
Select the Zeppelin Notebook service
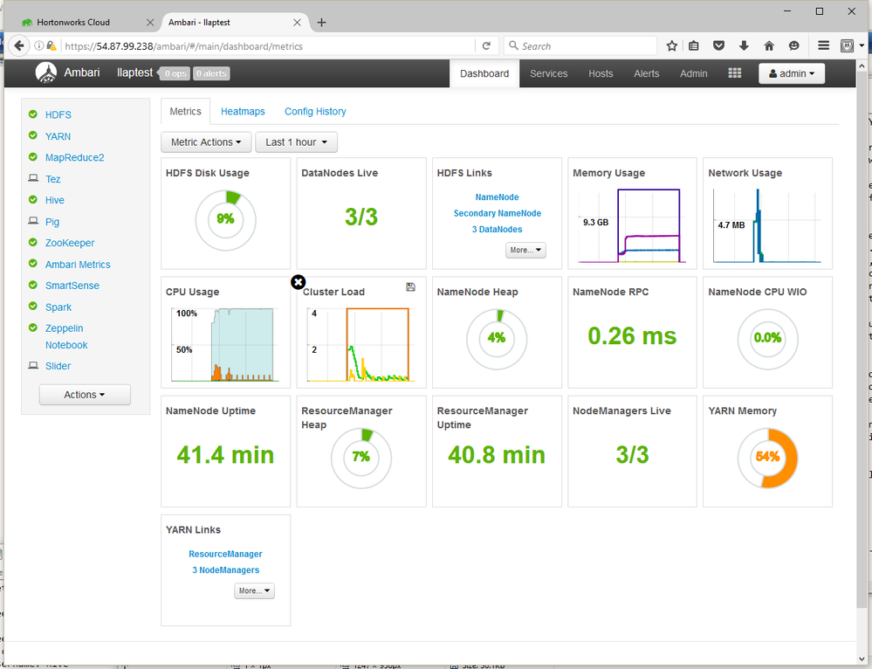[65, 336]
